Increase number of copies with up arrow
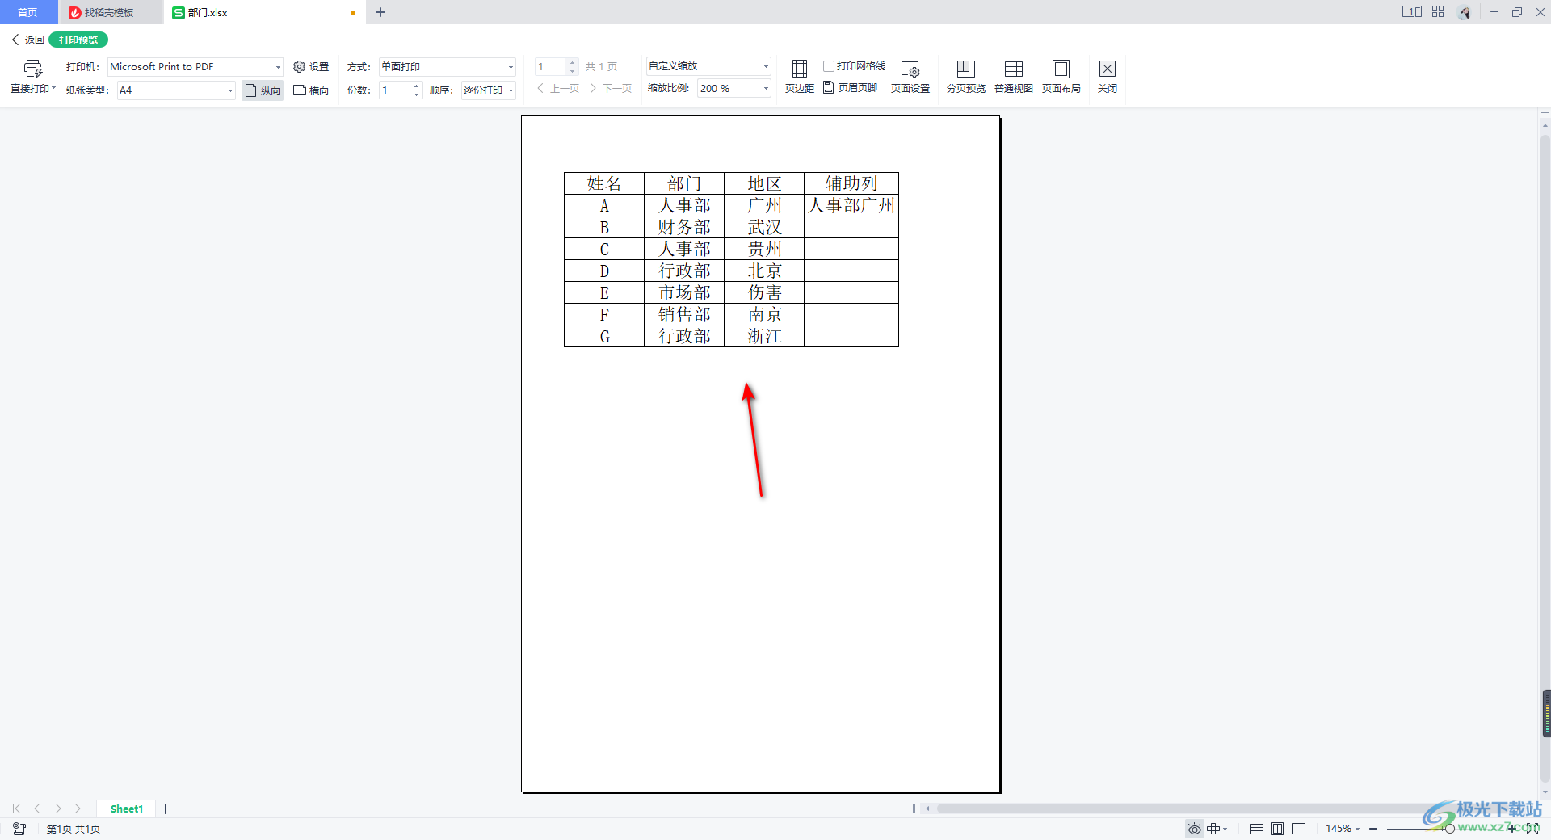This screenshot has height=840, width=1551. pyautogui.click(x=417, y=86)
